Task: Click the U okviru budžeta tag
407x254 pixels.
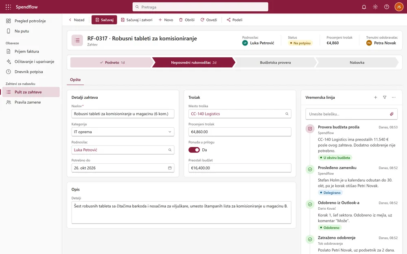Action: click(335, 158)
